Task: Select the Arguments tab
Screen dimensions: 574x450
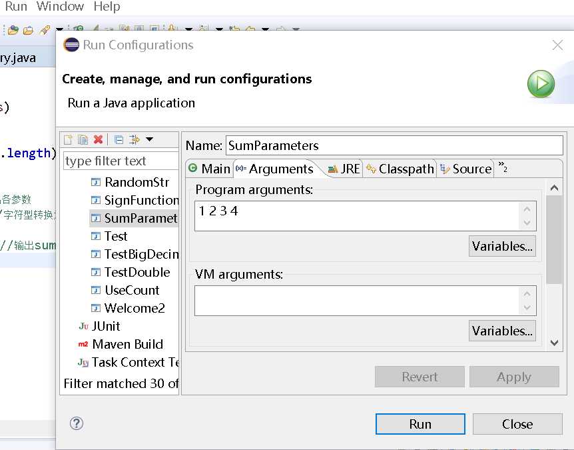Action: click(274, 169)
